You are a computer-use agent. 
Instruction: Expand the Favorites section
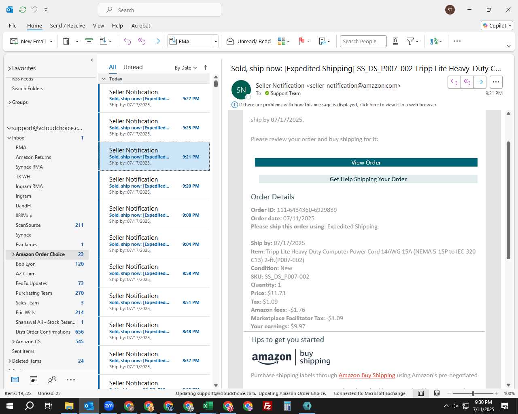pos(9,68)
